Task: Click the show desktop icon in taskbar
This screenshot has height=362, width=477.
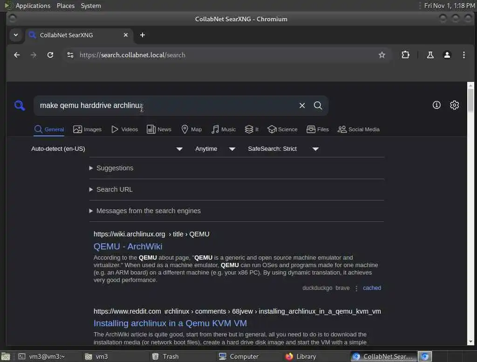Action: coord(6,356)
